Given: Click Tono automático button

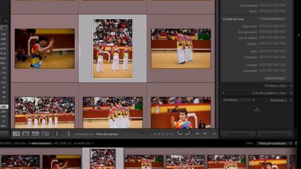Looking at the screenshot, I should 272,19.
